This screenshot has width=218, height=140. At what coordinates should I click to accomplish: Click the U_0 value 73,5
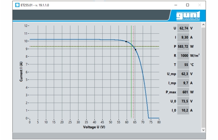point(183,101)
